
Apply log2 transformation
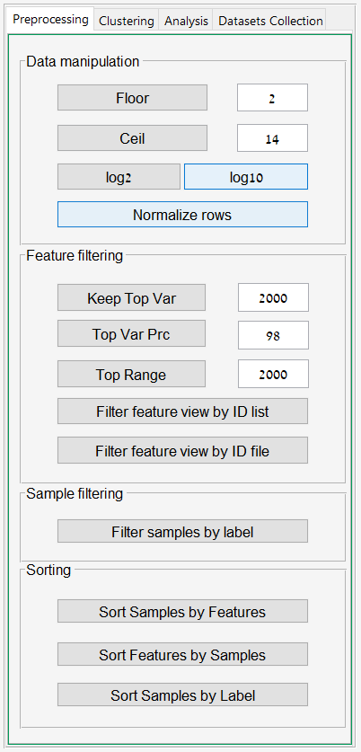(119, 177)
